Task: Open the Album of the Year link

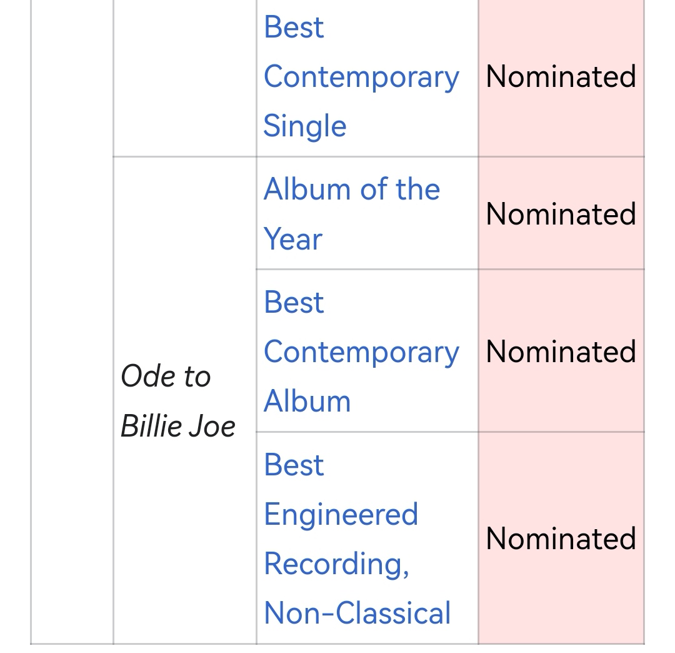Action: (x=352, y=214)
